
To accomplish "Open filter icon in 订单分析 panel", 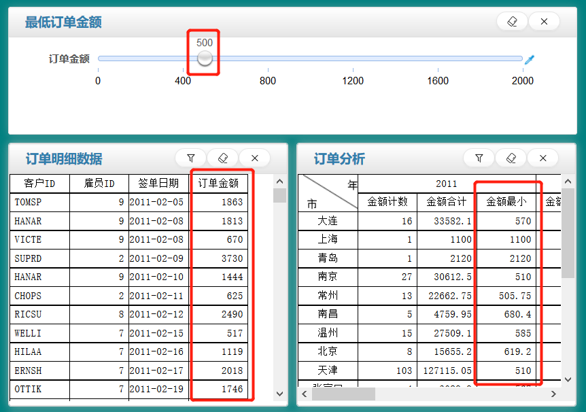I will point(479,158).
